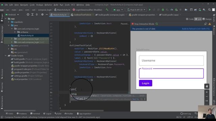Open the Logcat tool window
The width and height of the screenshot is (216, 121).
click(47, 114)
